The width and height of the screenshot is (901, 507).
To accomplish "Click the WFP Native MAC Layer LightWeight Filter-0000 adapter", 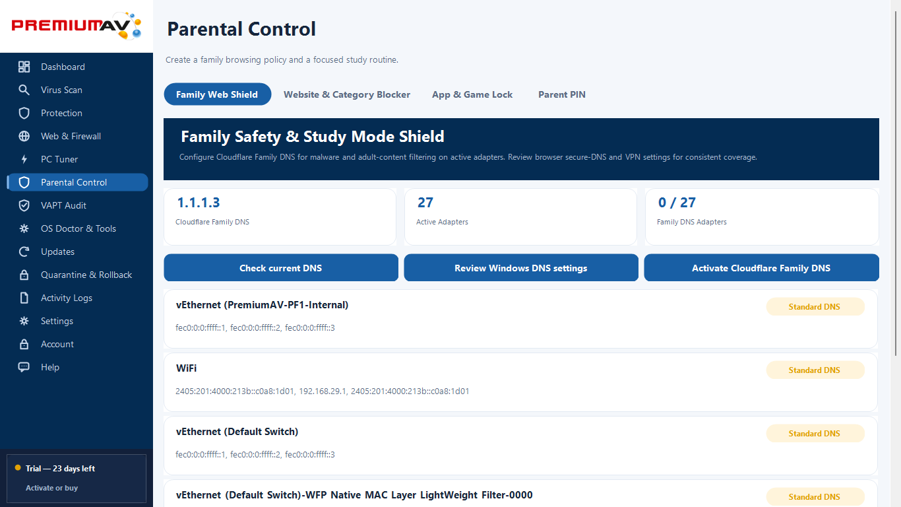I will [354, 495].
